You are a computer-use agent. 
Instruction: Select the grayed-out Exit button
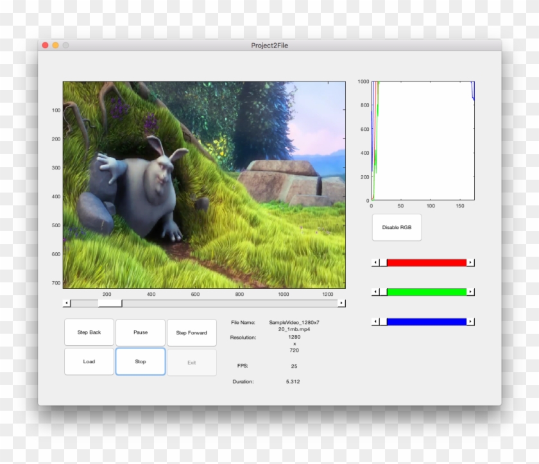pyautogui.click(x=192, y=361)
